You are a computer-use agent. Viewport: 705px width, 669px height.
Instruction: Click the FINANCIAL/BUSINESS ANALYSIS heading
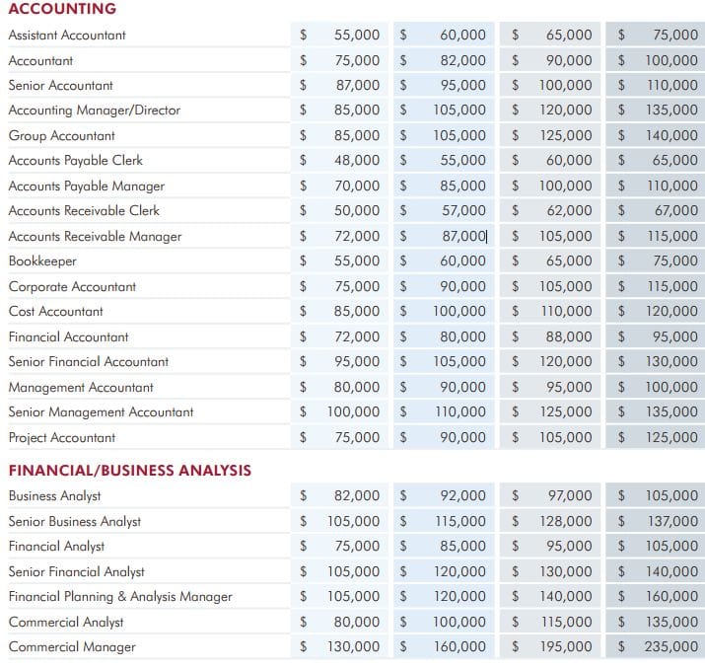[130, 470]
